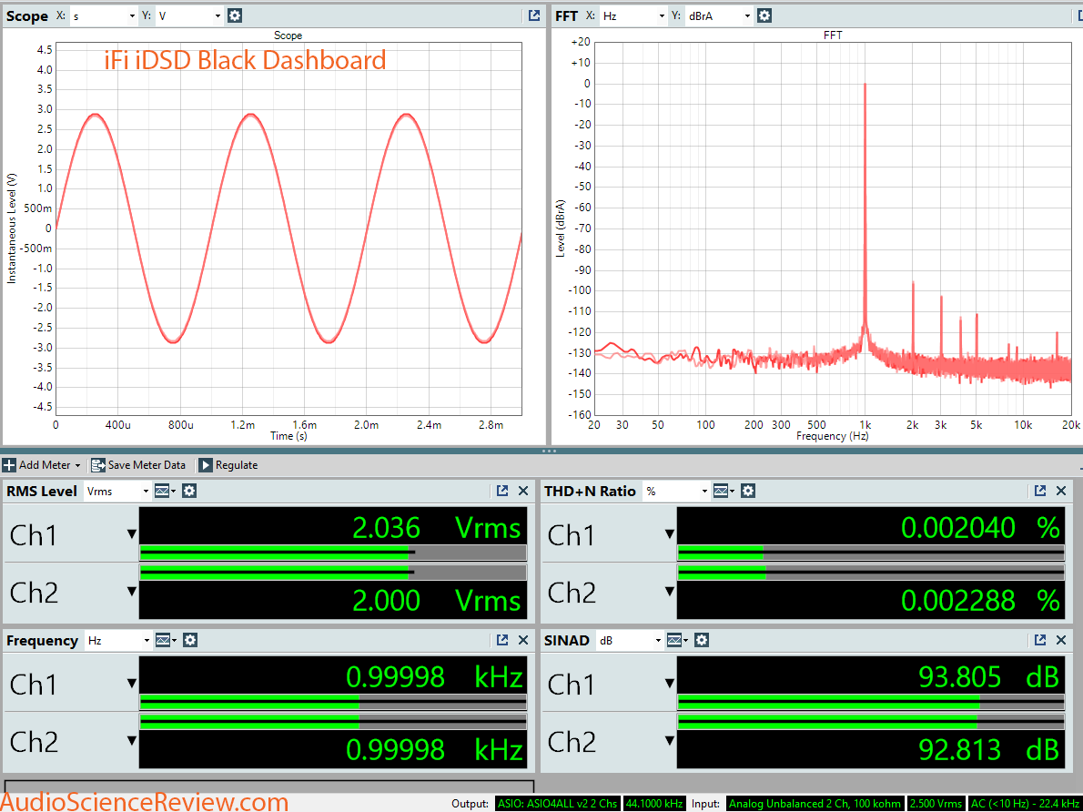Expand Ch2 arrow in Frequency meter

[131, 741]
